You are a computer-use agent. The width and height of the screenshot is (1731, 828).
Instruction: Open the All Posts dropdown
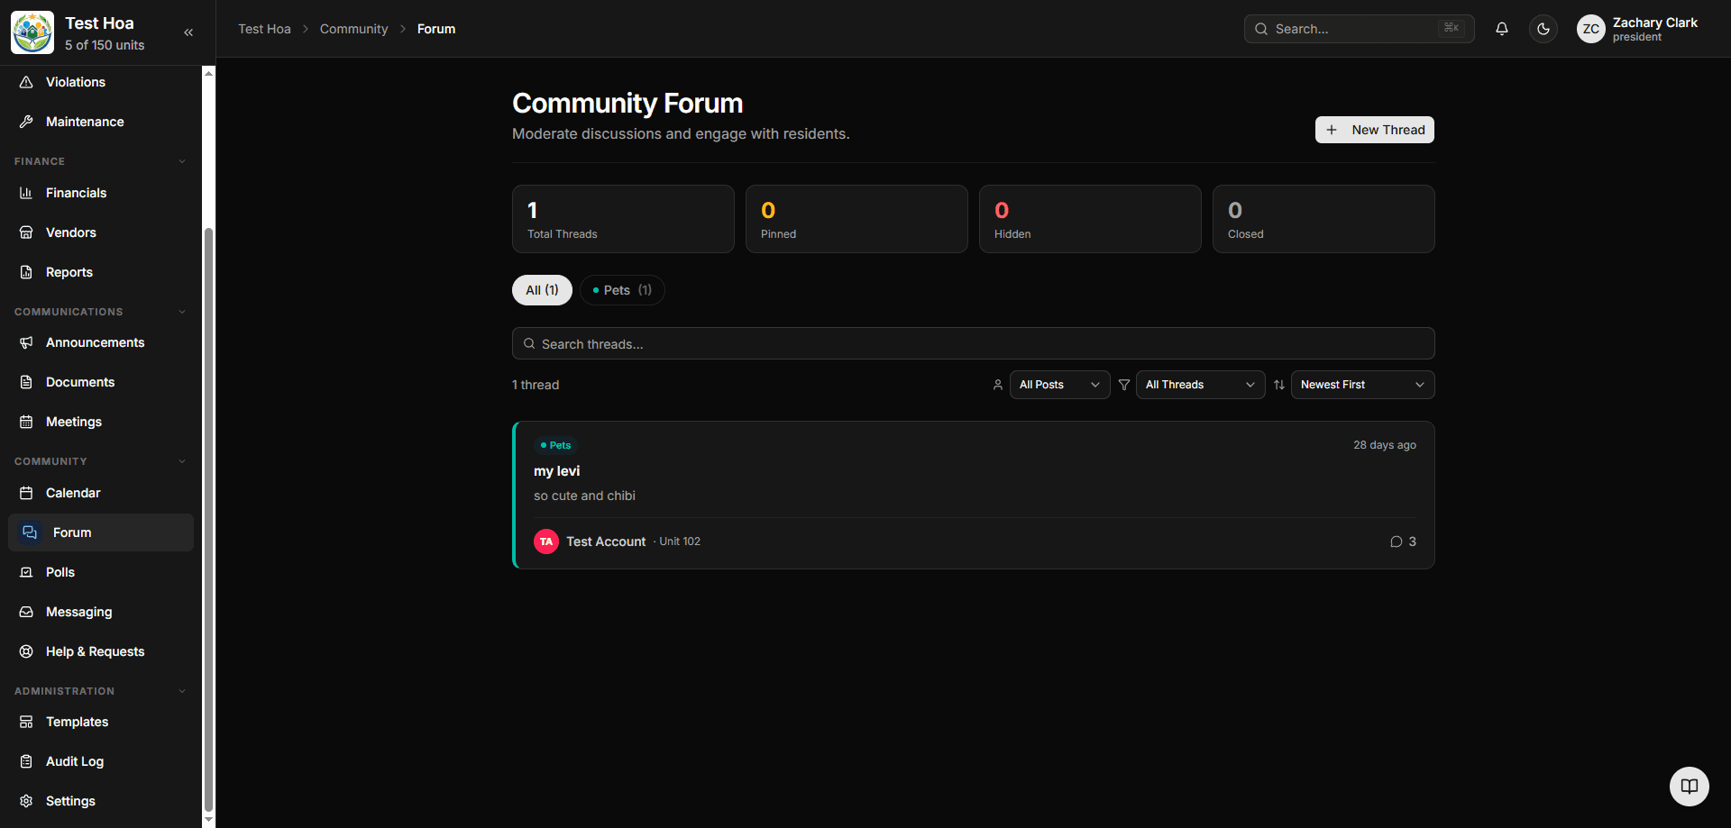tap(1060, 385)
